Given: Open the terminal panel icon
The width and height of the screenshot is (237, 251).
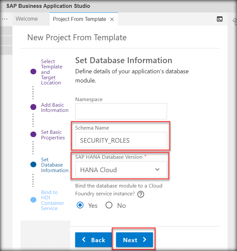Looking at the screenshot, I should 220,19.
